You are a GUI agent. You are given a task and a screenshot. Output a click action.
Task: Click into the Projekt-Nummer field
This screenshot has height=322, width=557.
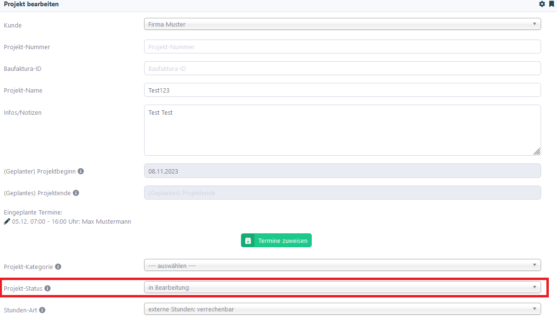(x=343, y=47)
